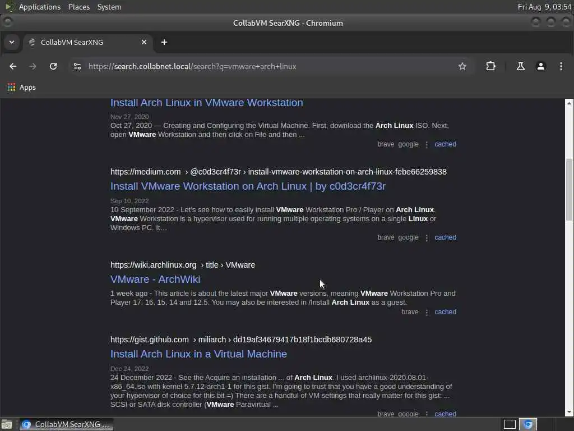Image resolution: width=574 pixels, height=431 pixels.
Task: Click the Dec 24, 2022 date text
Action: (129, 369)
